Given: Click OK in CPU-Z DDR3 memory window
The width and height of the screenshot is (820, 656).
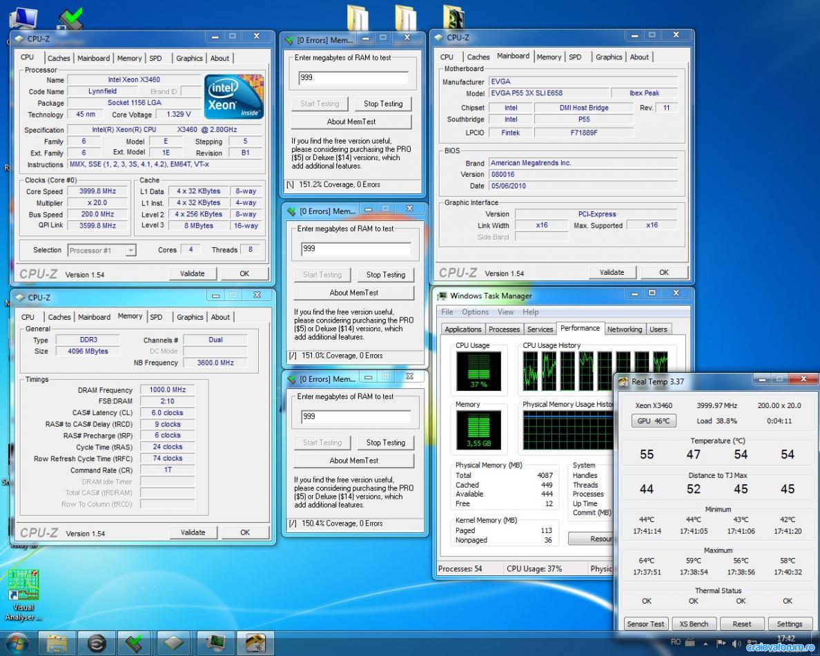Looking at the screenshot, I should point(245,532).
